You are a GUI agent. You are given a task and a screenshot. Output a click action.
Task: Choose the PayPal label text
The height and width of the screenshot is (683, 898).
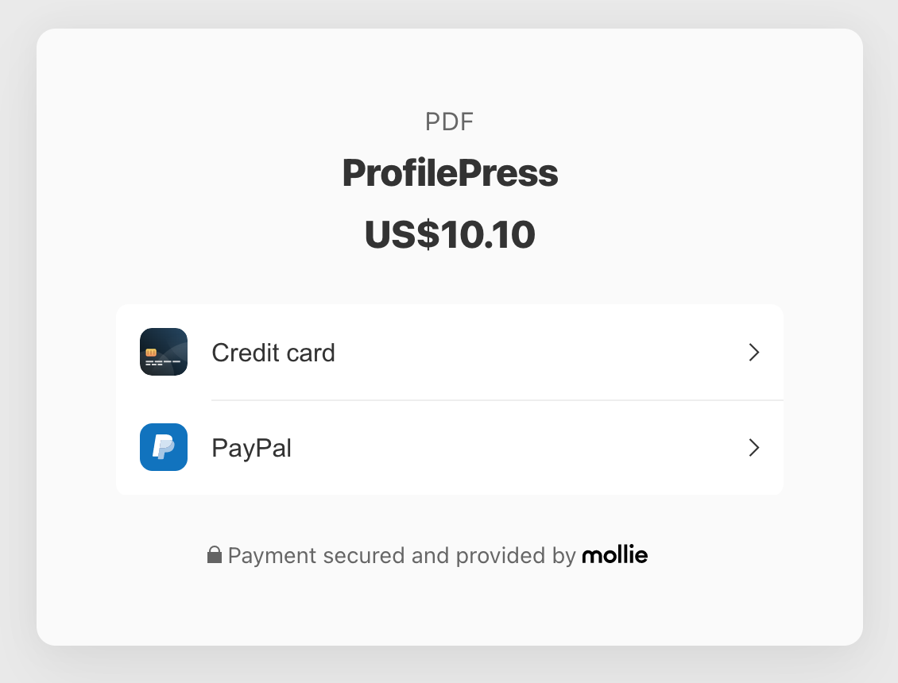coord(251,448)
